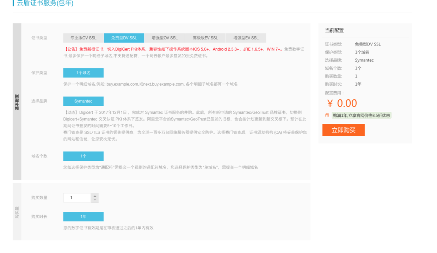Click the 购买量 vertical section label
Image resolution: width=437 pixels, height=253 pixels.
(x=17, y=212)
